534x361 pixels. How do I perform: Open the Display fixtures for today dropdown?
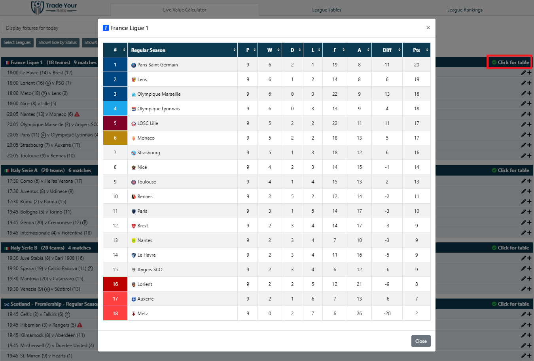[49, 28]
